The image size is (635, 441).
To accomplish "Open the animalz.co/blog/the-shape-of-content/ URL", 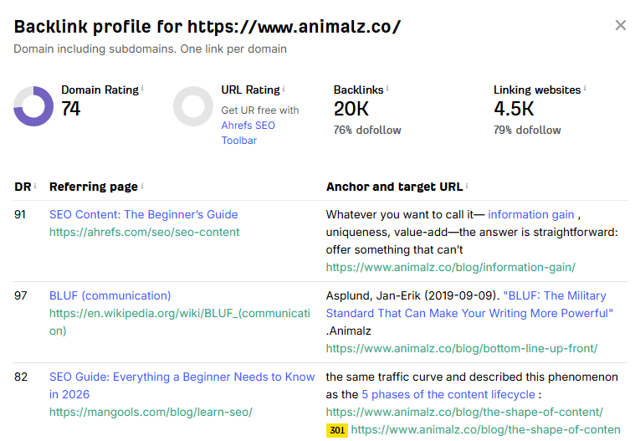I will click(464, 412).
